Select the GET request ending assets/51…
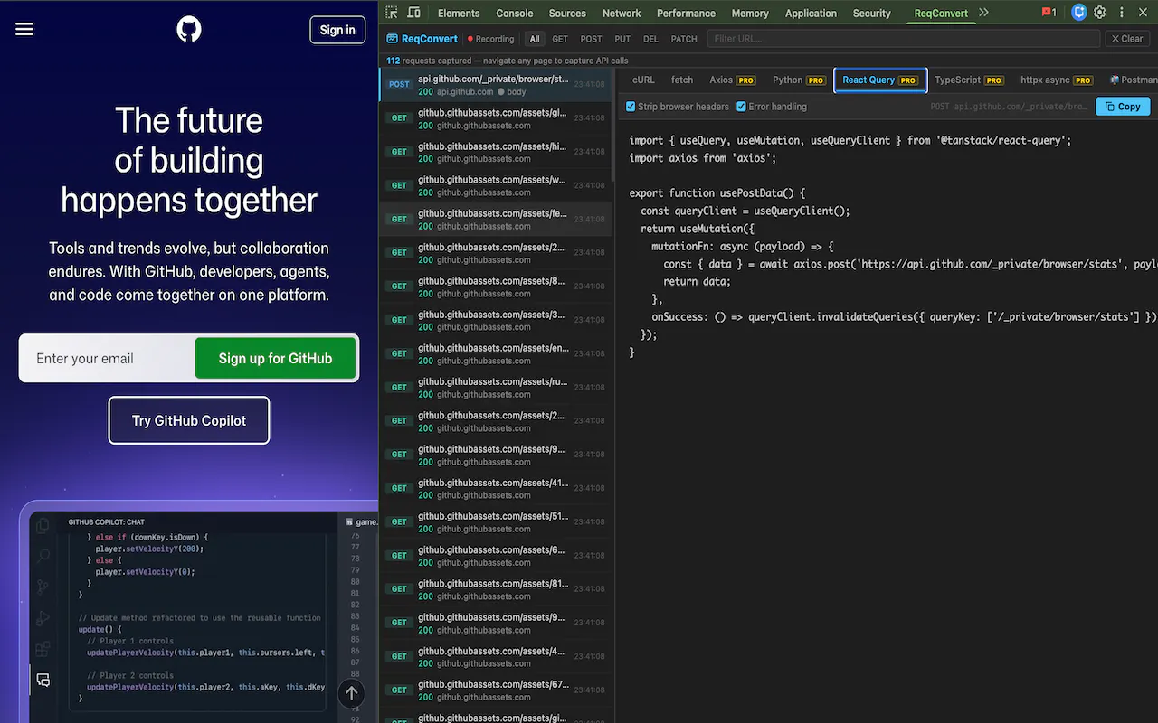This screenshot has height=723, width=1158. [497, 521]
